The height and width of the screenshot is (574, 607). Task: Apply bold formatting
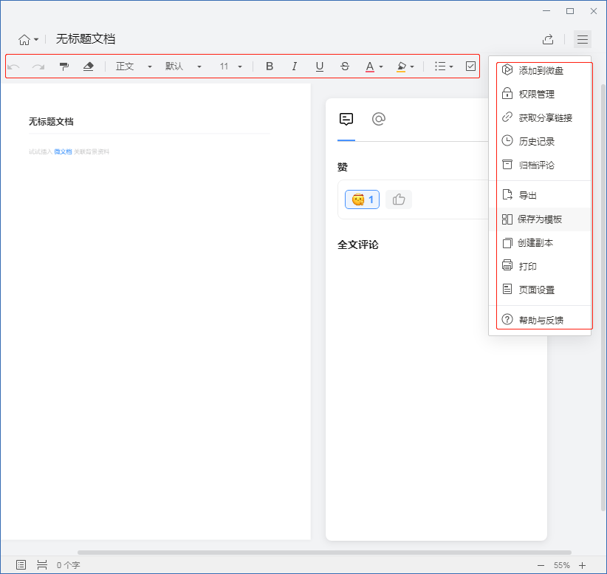click(270, 66)
